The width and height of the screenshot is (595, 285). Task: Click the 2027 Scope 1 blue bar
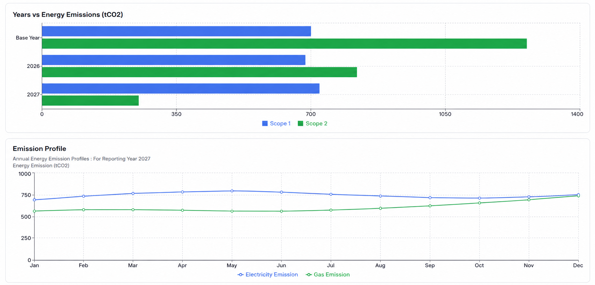[181, 88]
